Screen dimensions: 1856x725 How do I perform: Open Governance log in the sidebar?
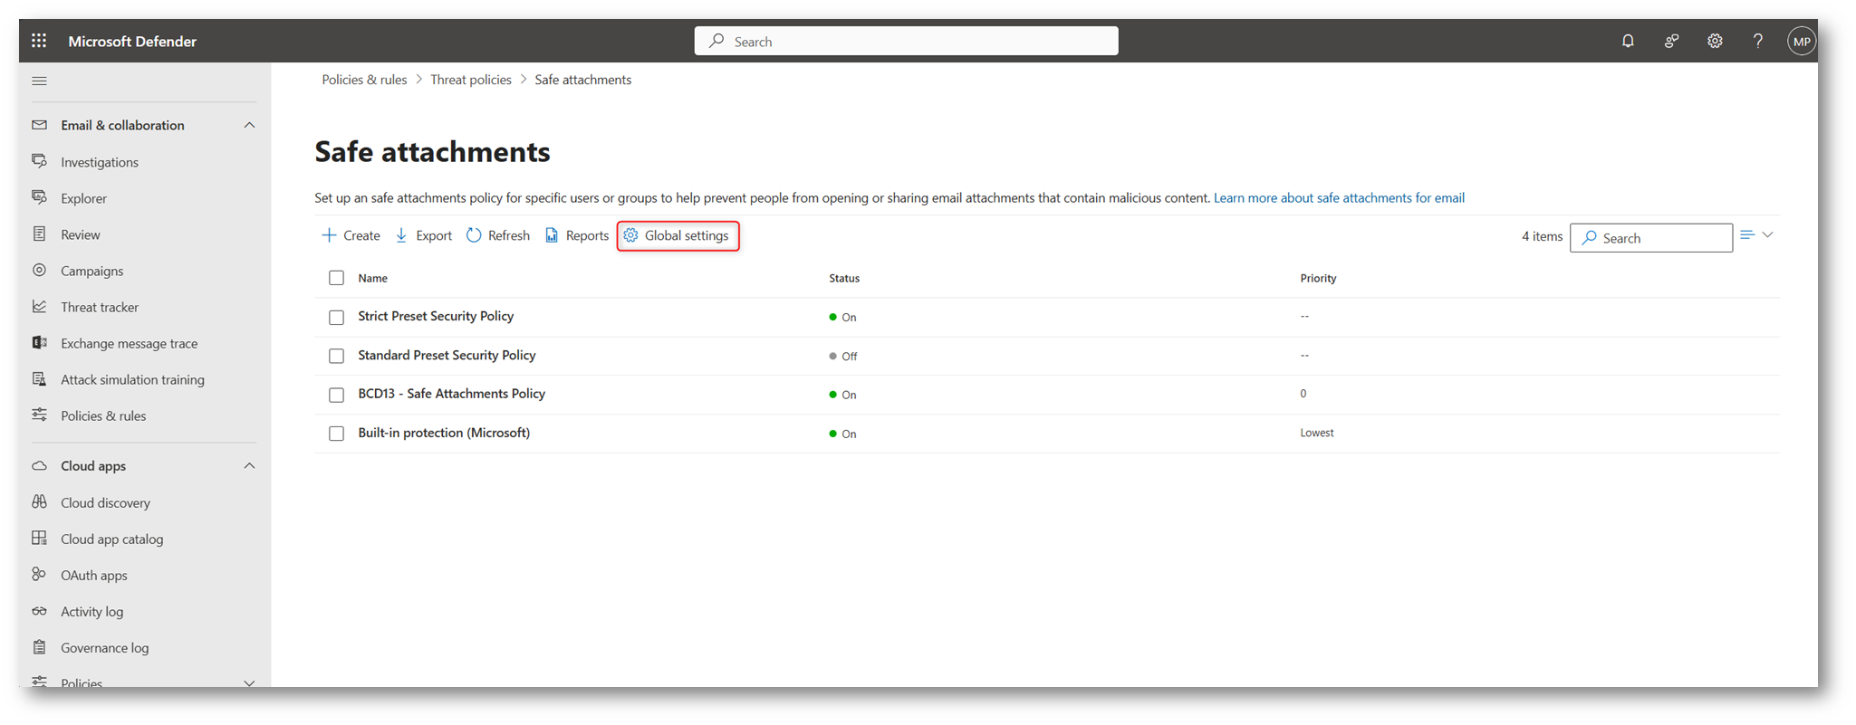point(104,647)
